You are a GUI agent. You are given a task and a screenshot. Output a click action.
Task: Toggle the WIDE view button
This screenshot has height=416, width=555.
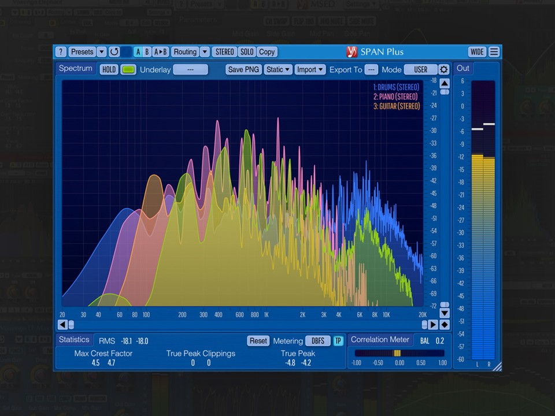(477, 52)
